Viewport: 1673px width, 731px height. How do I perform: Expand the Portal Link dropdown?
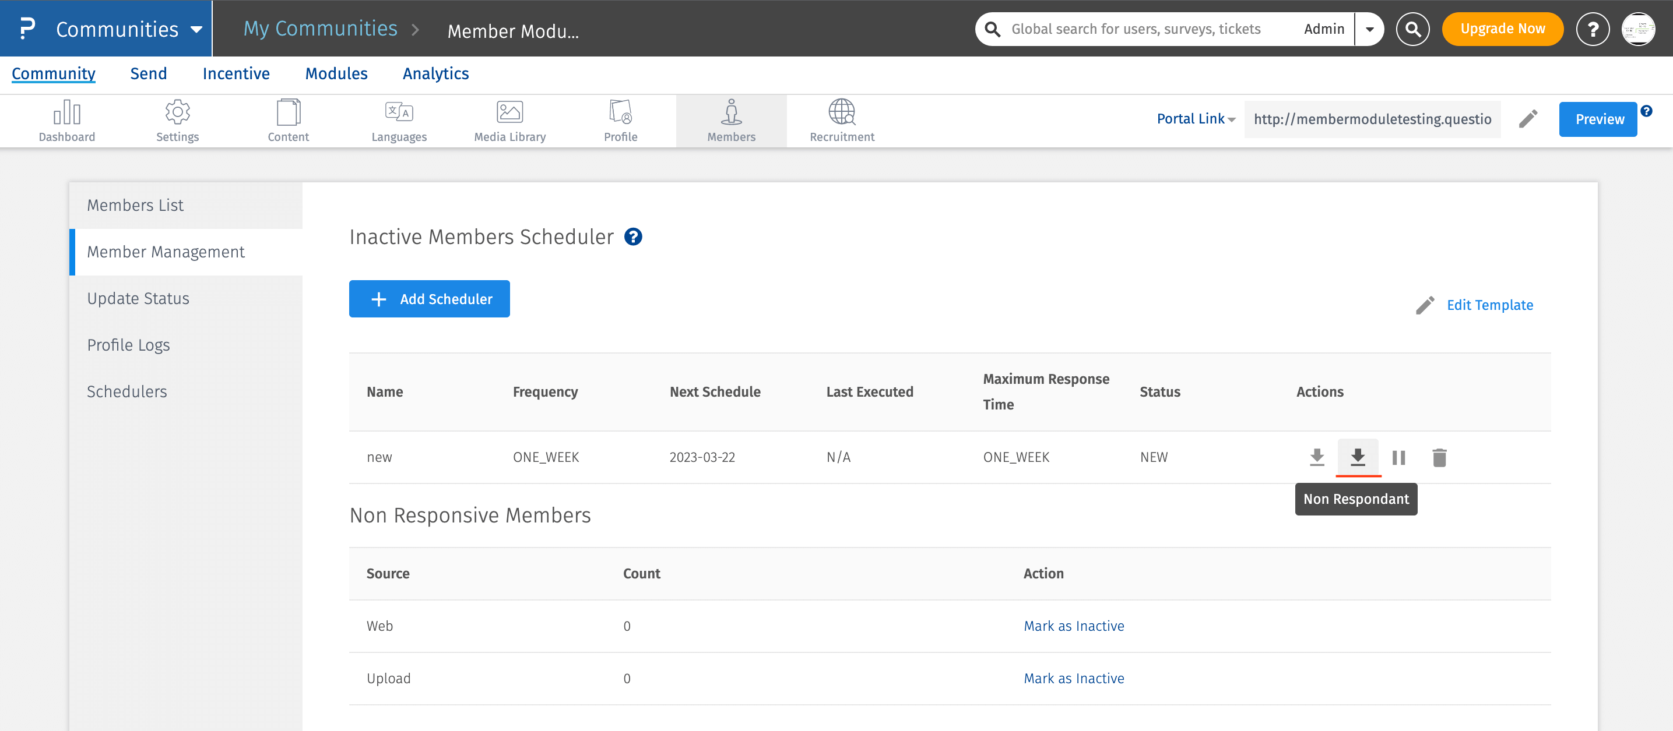(1196, 119)
